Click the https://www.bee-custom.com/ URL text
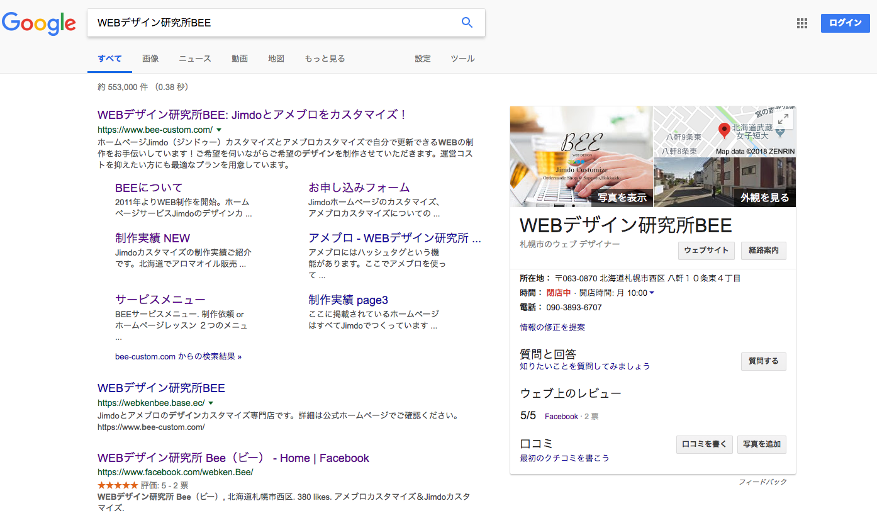 pos(155,130)
